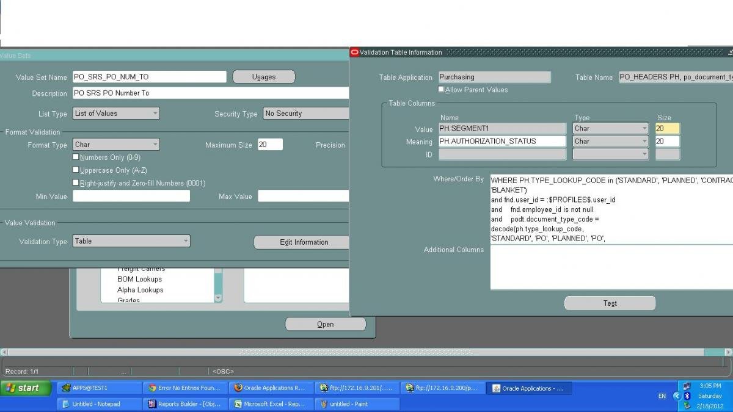Click the Min Value field

(x=131, y=196)
